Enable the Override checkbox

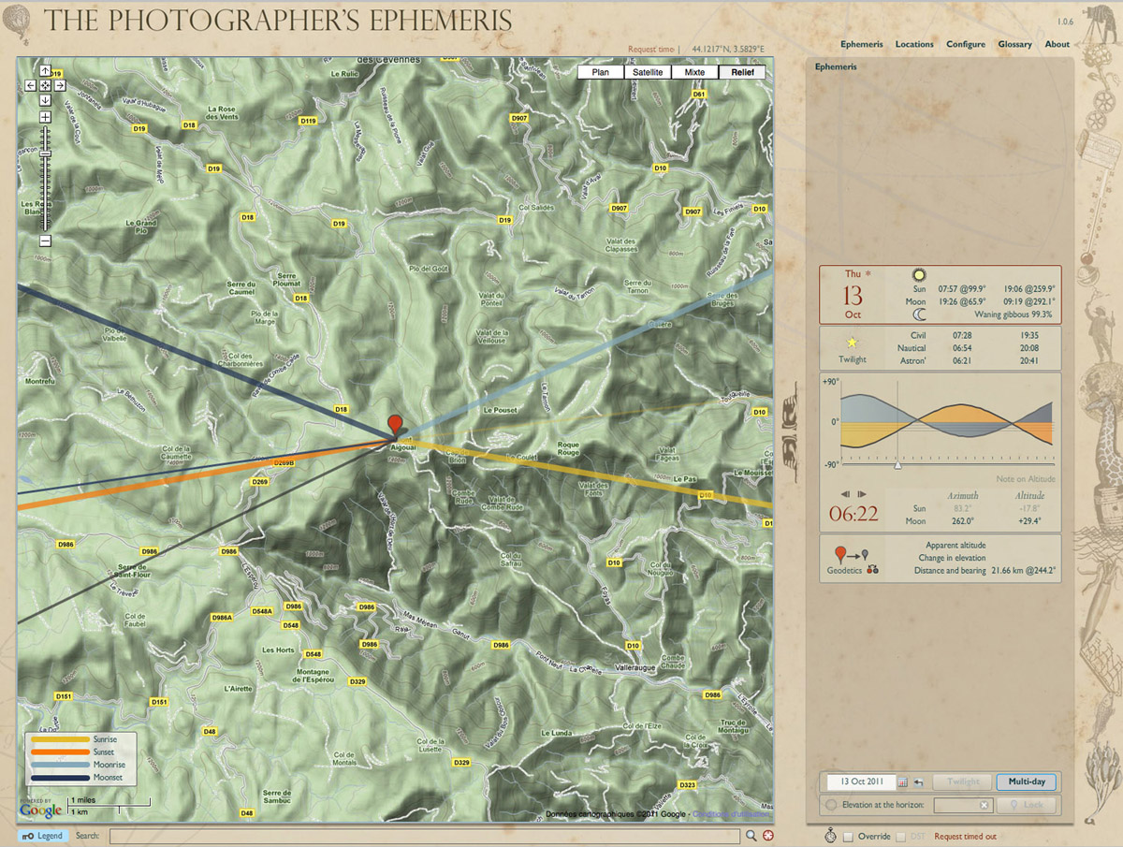click(848, 837)
